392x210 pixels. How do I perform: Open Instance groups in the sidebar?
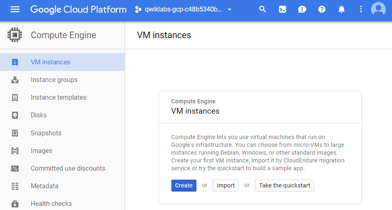(62, 80)
